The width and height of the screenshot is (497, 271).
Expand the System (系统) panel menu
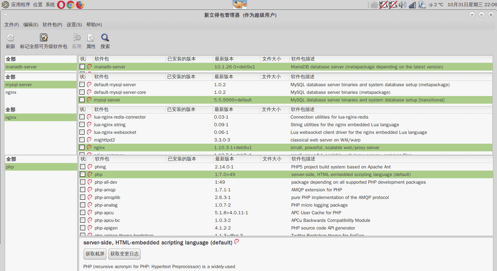[50, 5]
